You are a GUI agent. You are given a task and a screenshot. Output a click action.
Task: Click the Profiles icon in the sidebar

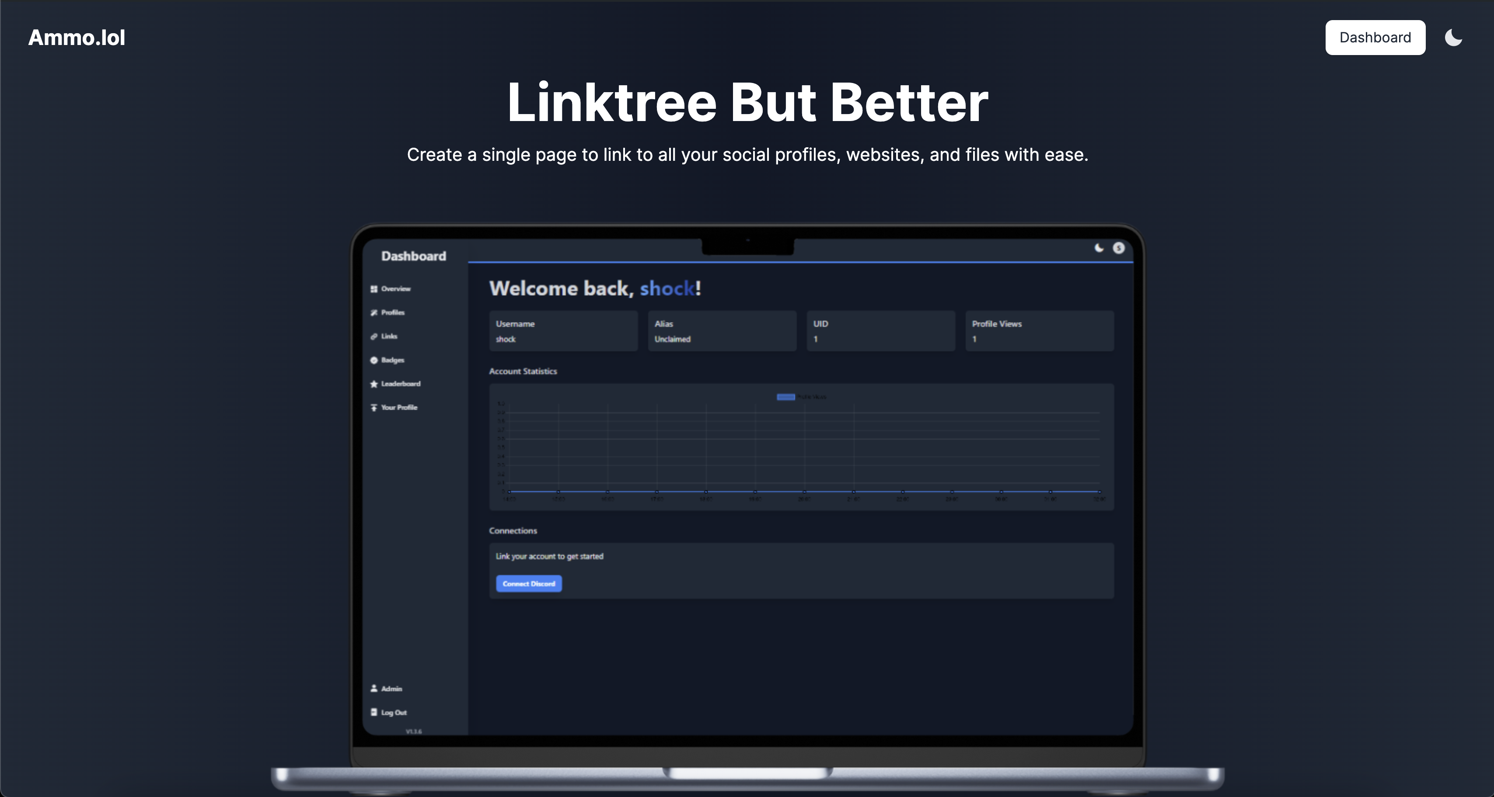pos(373,312)
